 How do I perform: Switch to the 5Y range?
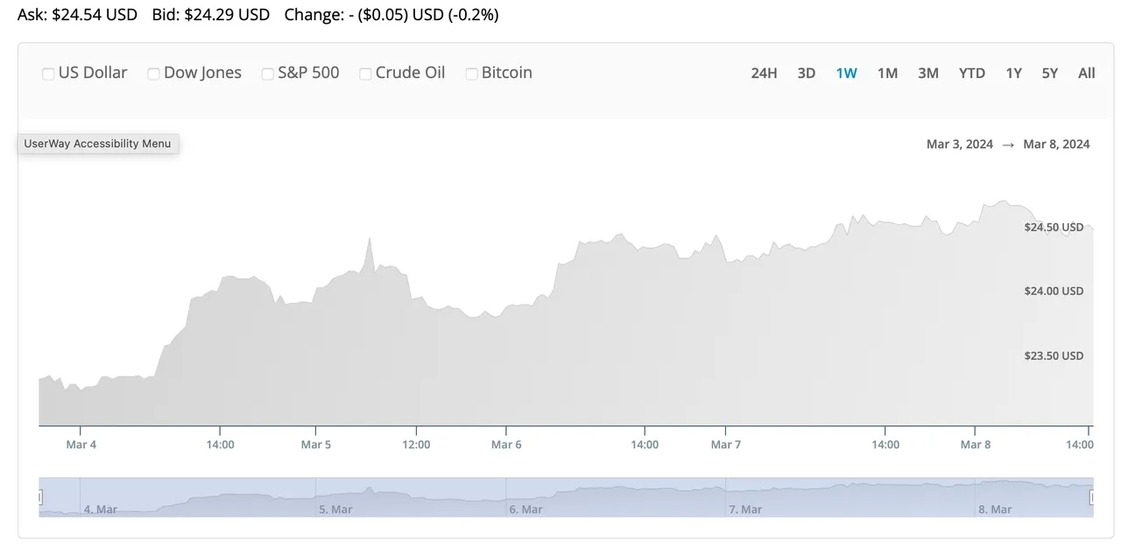tap(1050, 74)
